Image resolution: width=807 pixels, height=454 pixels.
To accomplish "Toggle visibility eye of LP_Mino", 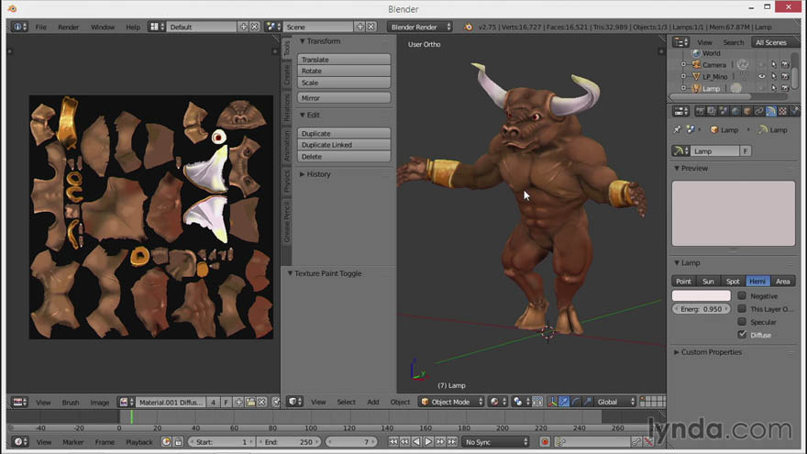I will click(762, 76).
